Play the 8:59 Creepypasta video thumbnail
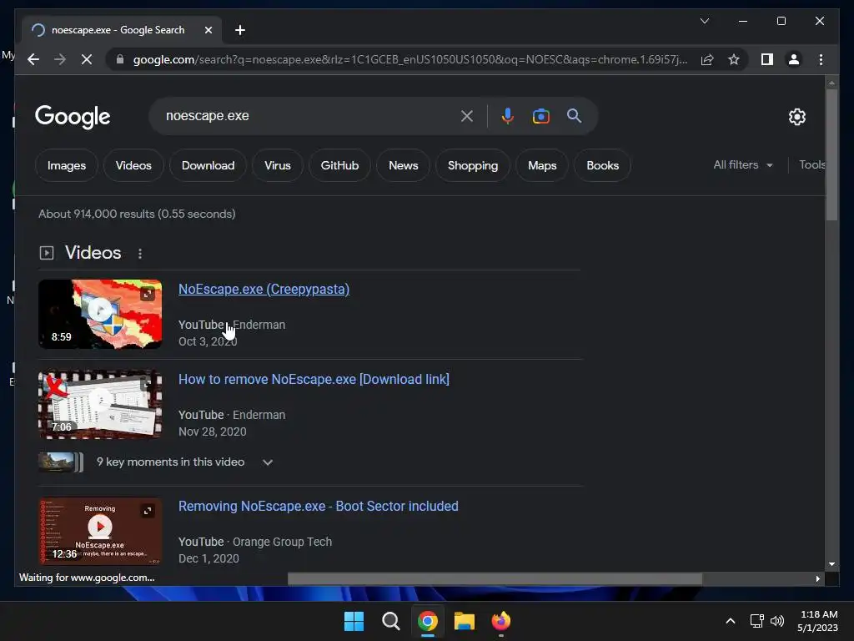Viewport: 854px width, 641px height. 100,314
